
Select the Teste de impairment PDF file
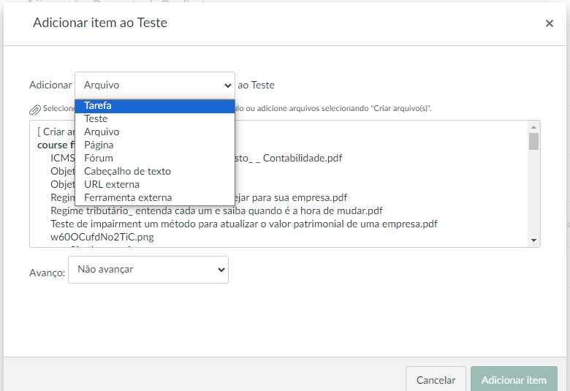click(x=243, y=224)
